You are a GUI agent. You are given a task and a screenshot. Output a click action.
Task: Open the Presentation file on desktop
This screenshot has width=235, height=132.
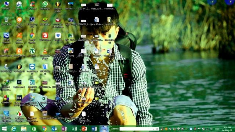(109, 6)
